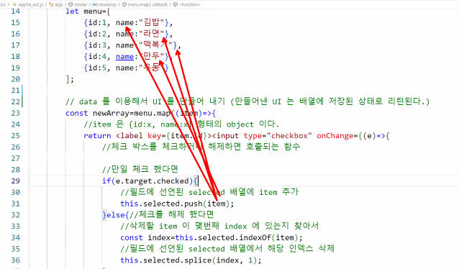Click the '//삭제할 item' comment on line 33

click(149, 226)
